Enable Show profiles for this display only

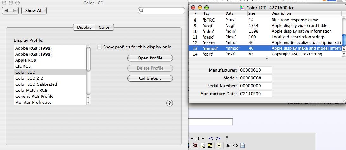(100, 47)
